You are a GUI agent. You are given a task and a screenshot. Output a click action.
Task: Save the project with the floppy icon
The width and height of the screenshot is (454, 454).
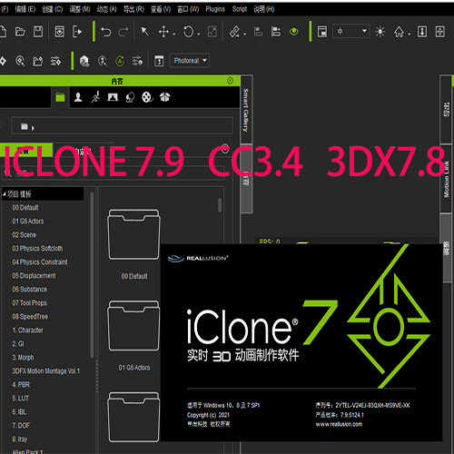38,32
